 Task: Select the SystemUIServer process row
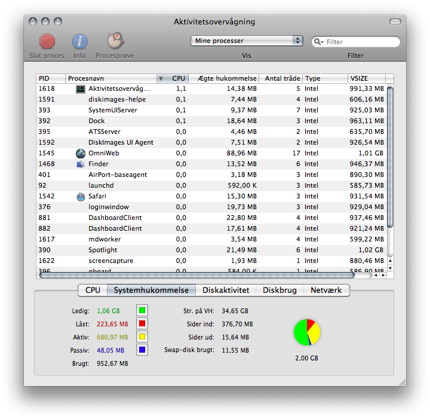pyautogui.click(x=211, y=111)
